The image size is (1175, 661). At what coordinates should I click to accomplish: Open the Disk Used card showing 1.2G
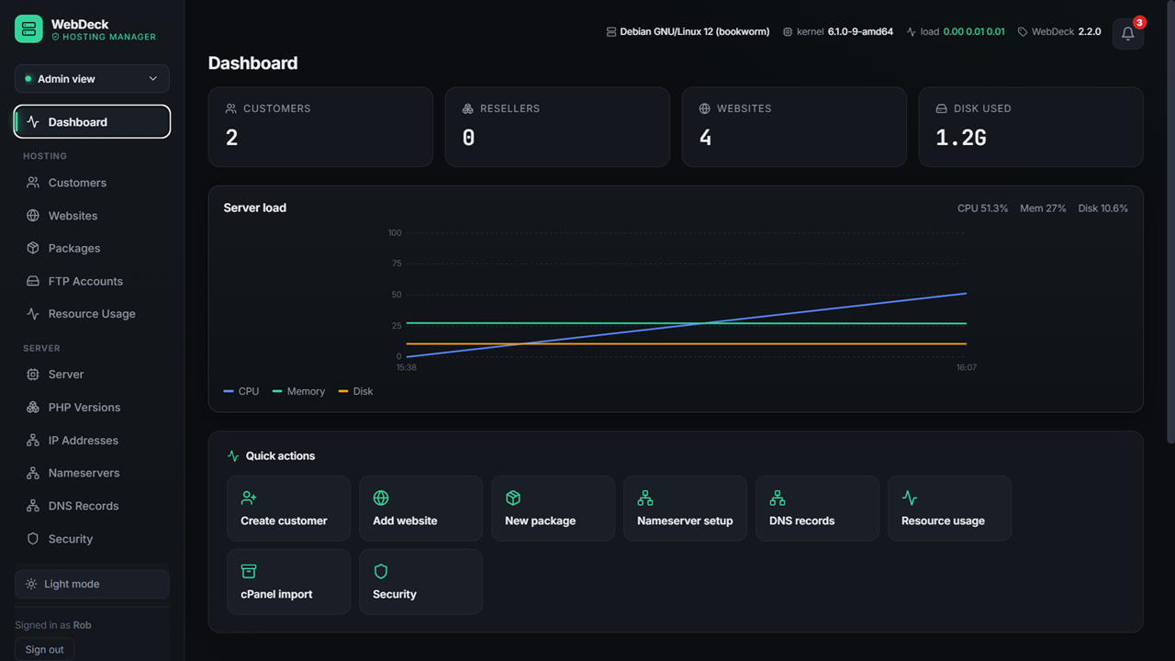(1031, 127)
